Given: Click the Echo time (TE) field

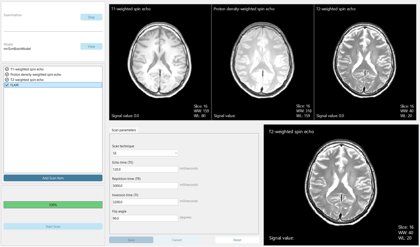Looking at the screenshot, I should [145, 169].
